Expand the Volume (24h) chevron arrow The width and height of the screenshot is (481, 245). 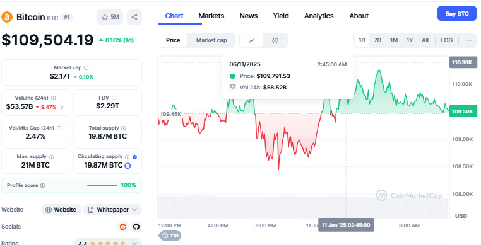point(62,107)
